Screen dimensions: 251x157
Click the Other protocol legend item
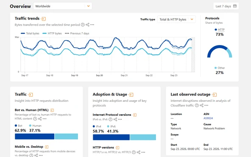tap(220, 68)
